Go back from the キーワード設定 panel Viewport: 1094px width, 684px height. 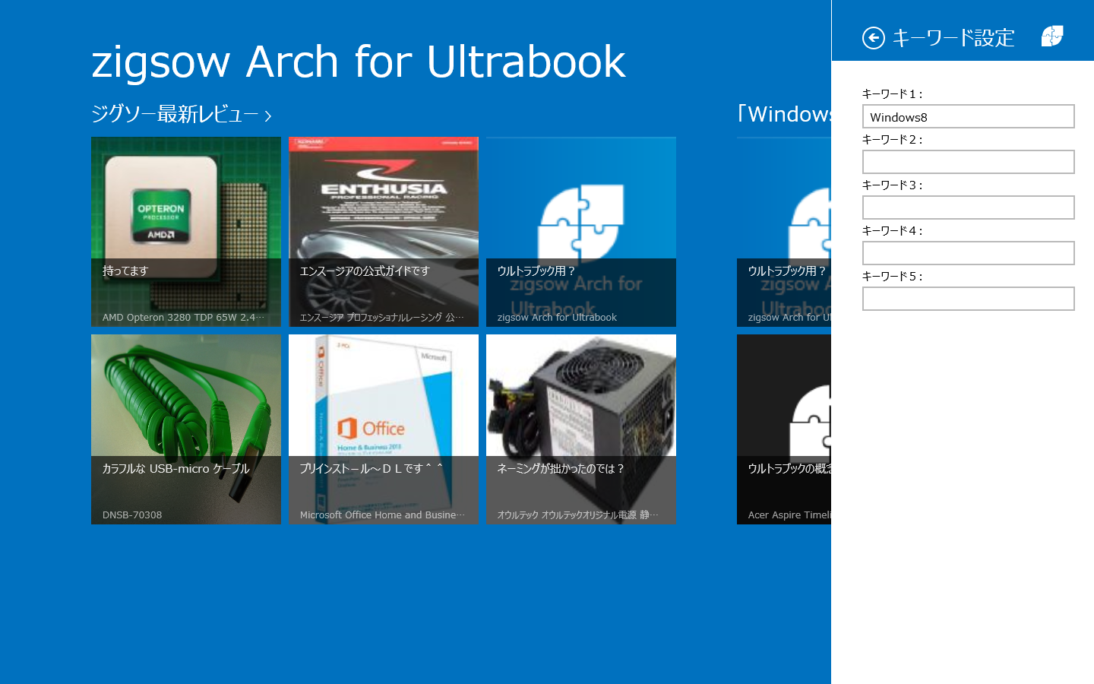tap(873, 38)
